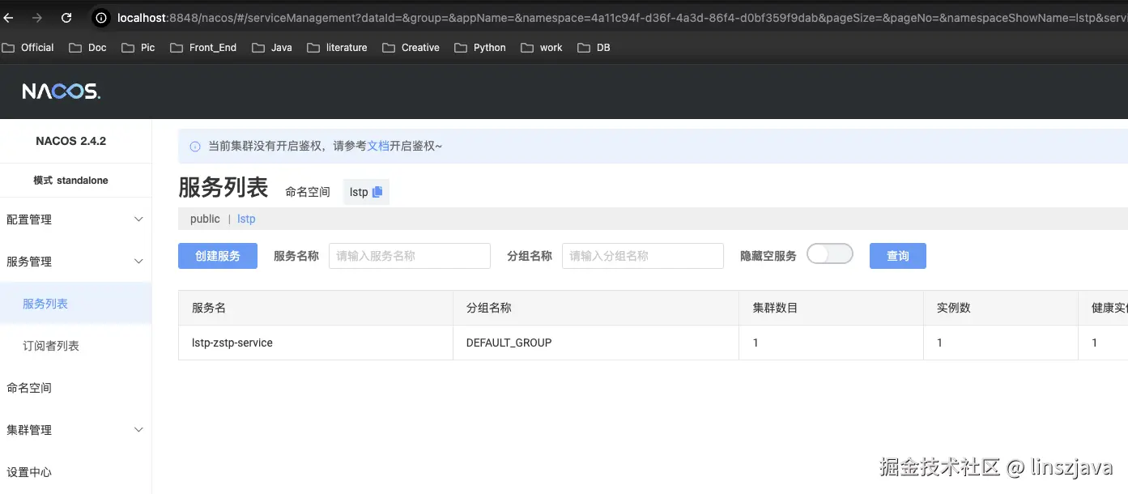
Task: Click the 实例数 column header
Action: click(1001, 308)
